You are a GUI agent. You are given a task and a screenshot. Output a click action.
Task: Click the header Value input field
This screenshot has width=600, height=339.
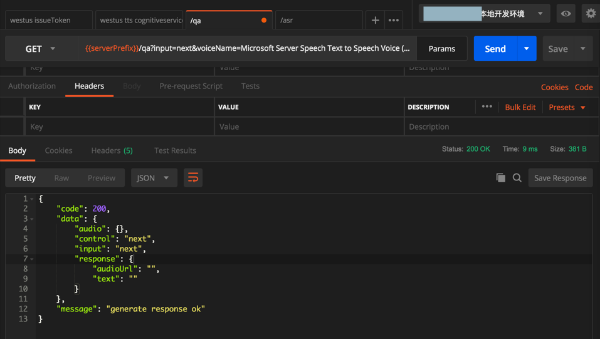(309, 127)
